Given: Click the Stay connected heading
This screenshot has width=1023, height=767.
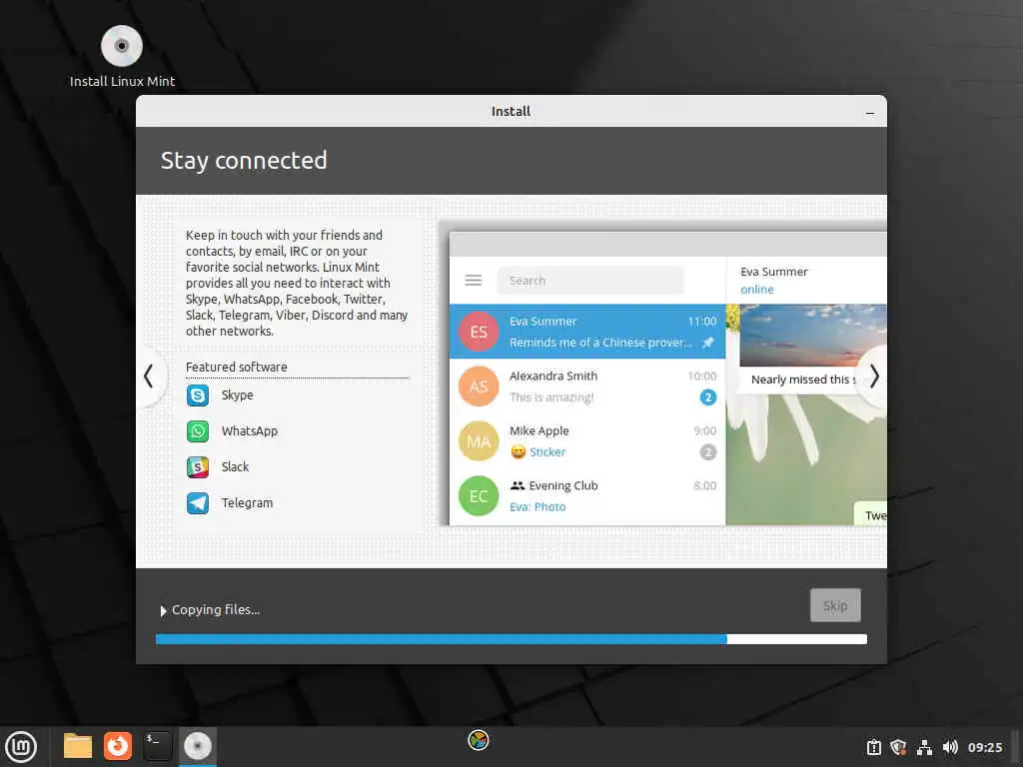Looking at the screenshot, I should (x=244, y=161).
